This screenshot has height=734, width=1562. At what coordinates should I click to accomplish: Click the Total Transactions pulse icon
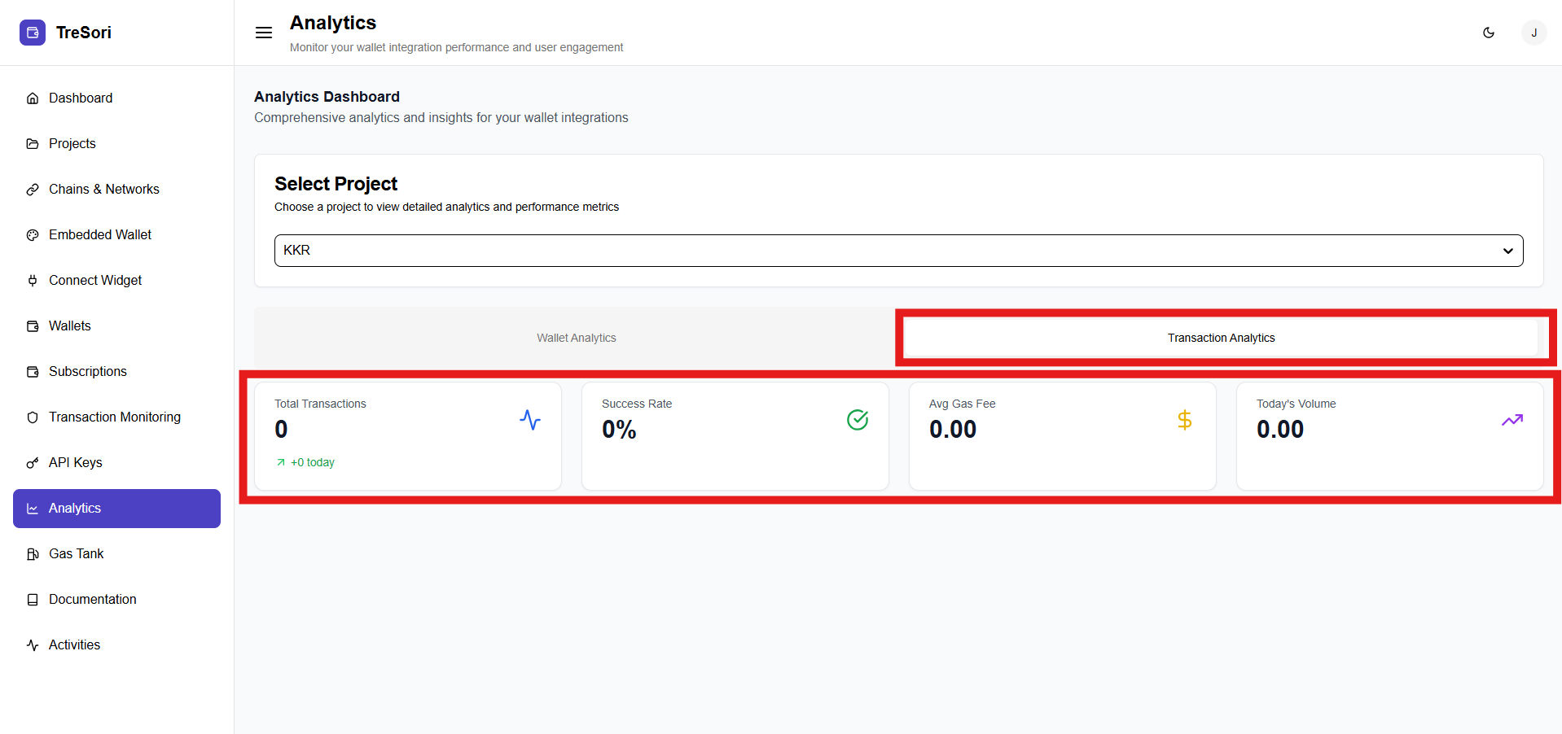(x=530, y=420)
